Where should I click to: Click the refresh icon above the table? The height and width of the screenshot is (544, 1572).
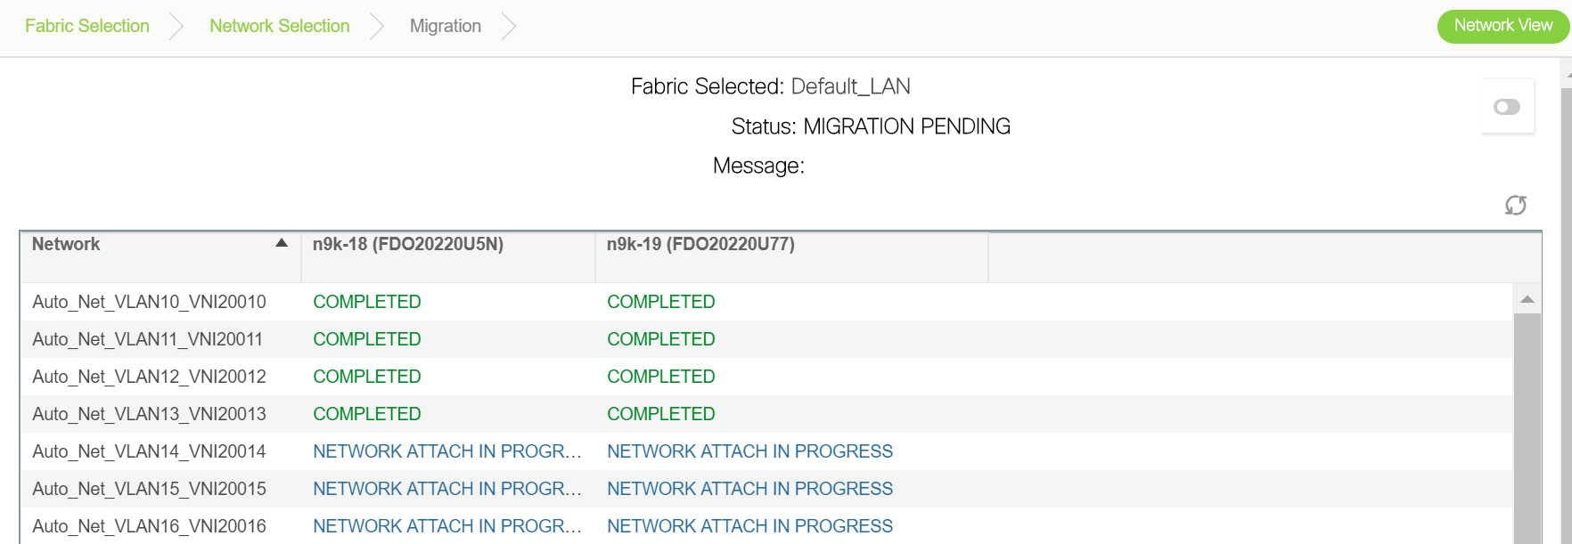(x=1515, y=206)
